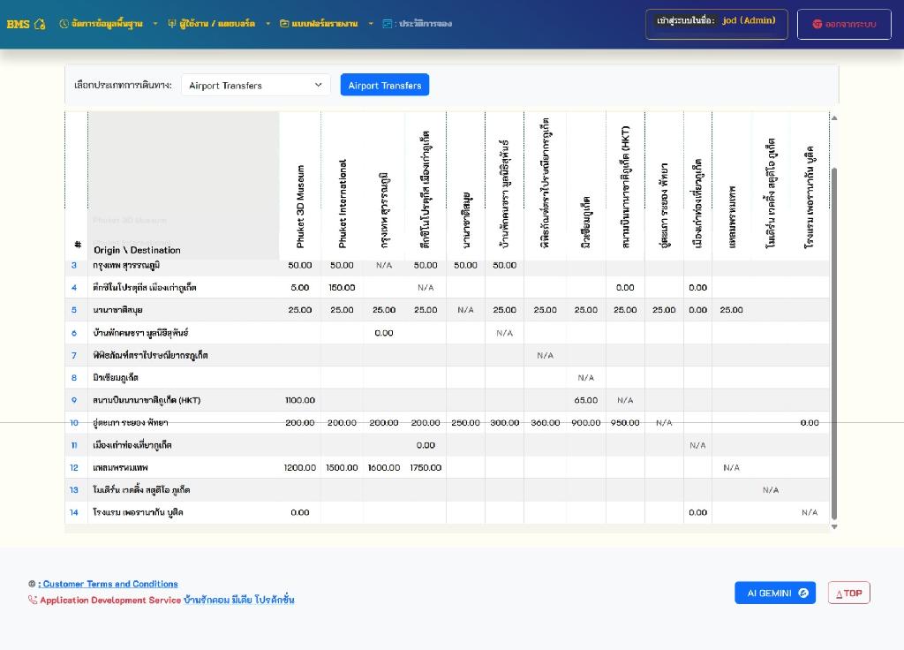Click the TOP back-to-top button
Image resolution: width=904 pixels, height=650 pixels.
[x=848, y=593]
